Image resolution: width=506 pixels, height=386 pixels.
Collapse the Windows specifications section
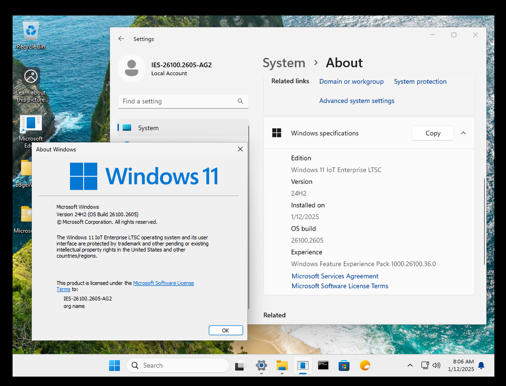463,133
